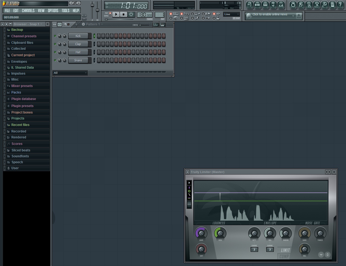Click the Swing slider in step sequencer
The image size is (346, 266).
click(x=144, y=25)
